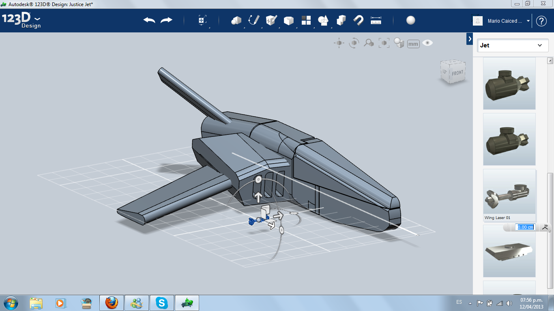Screen dimensions: 554x311
Task: Open the Combine tool
Action: (341, 20)
